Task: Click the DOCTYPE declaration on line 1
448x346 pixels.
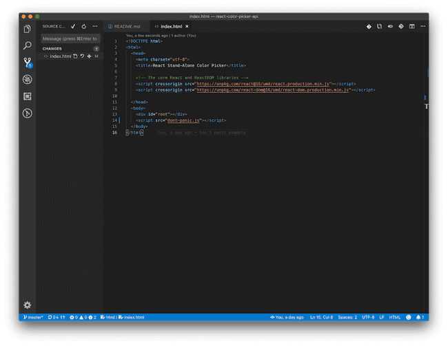Action: coord(144,41)
